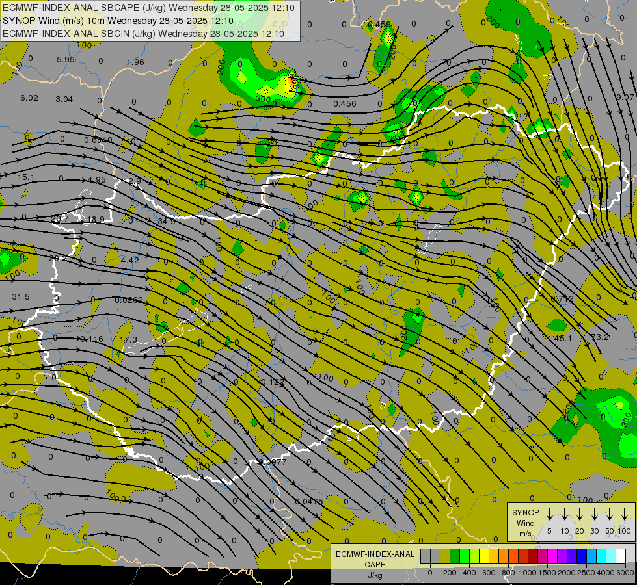Select the pure yellow CAPE legend swatch

coord(484,556)
